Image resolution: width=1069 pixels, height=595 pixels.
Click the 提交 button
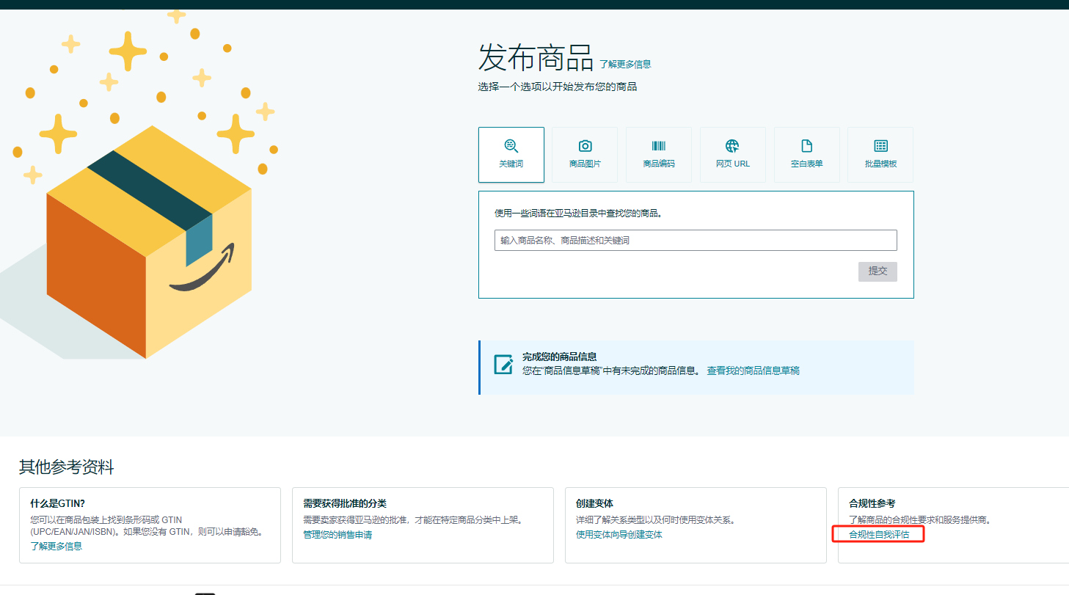click(x=878, y=271)
